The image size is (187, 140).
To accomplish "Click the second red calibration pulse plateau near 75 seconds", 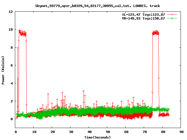I will (x=156, y=33).
